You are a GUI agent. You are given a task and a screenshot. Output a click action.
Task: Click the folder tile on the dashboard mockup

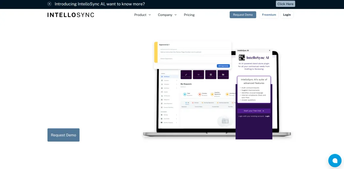click(x=223, y=75)
